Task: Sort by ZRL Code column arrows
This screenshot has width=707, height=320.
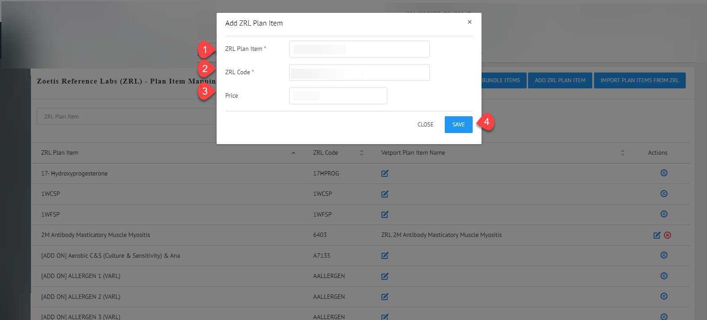Action: point(361,153)
